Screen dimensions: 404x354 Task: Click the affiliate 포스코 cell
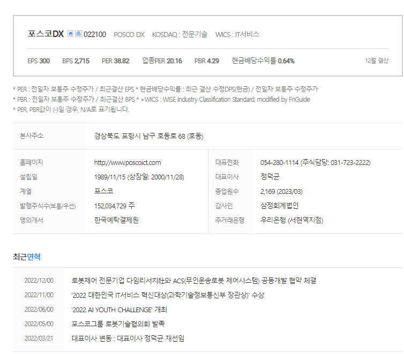point(103,191)
